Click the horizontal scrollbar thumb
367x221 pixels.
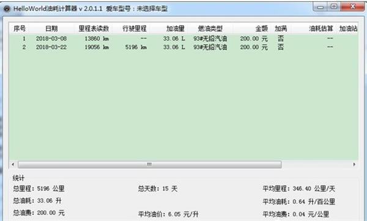pyautogui.click(x=150, y=165)
